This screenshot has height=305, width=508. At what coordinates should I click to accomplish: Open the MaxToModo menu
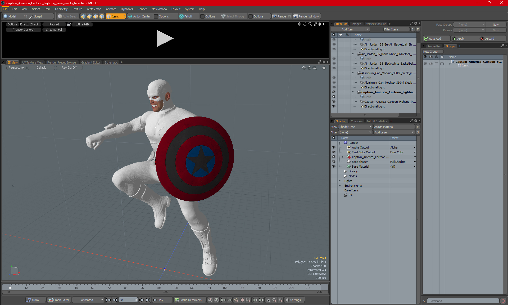coord(159,9)
